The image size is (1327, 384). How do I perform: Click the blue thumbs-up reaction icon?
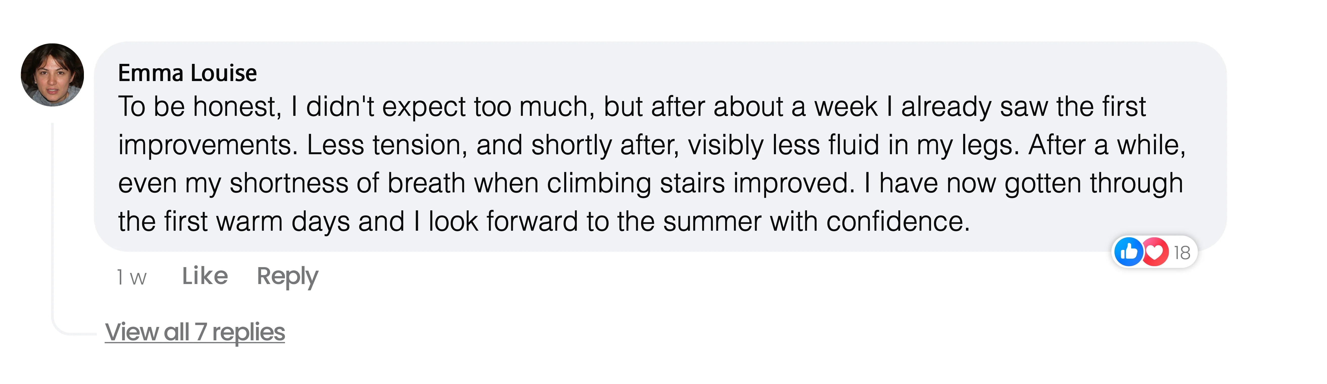pyautogui.click(x=1128, y=252)
